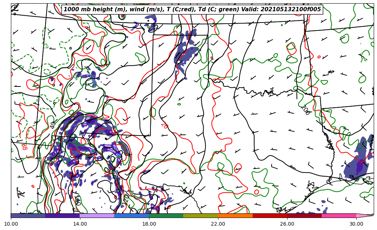
Task: Click the red 30 temperature contour label
Action: (x=133, y=169)
